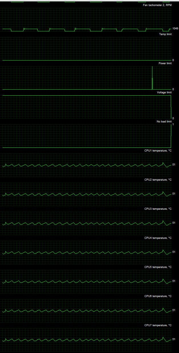
Task: Click the No load limit current value 1
Action: point(173,125)
